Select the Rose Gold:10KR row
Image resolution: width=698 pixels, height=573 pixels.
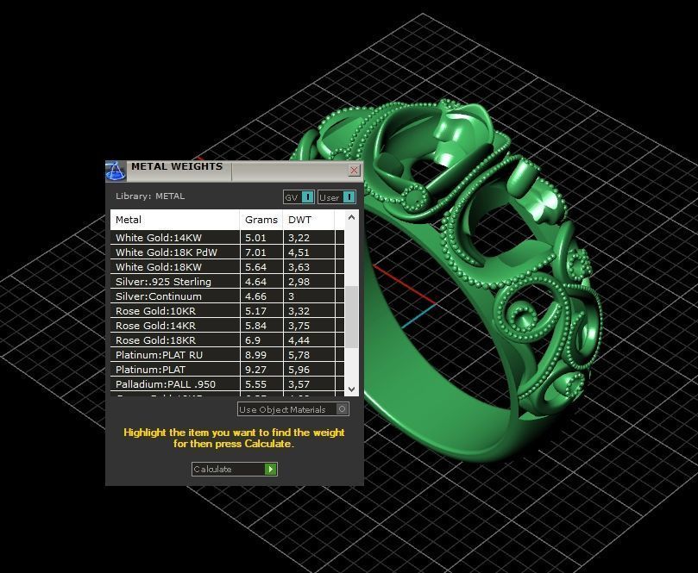tap(228, 311)
